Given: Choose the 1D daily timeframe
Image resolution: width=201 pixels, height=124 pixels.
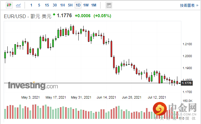Looking at the screenshot, I should click(x=78, y=5).
